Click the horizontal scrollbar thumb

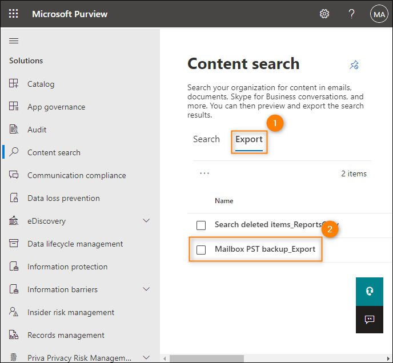click(207, 358)
